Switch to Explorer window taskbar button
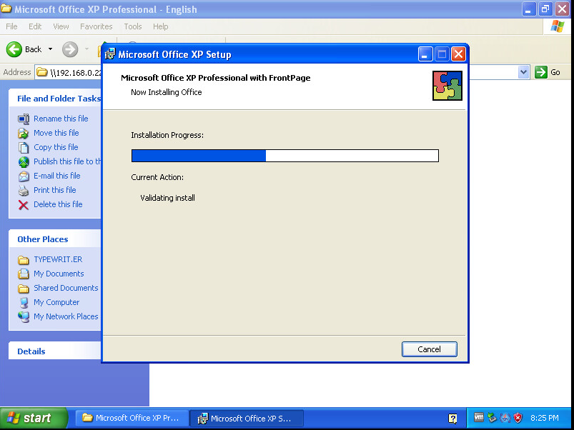The height and width of the screenshot is (430, 574). pos(132,418)
